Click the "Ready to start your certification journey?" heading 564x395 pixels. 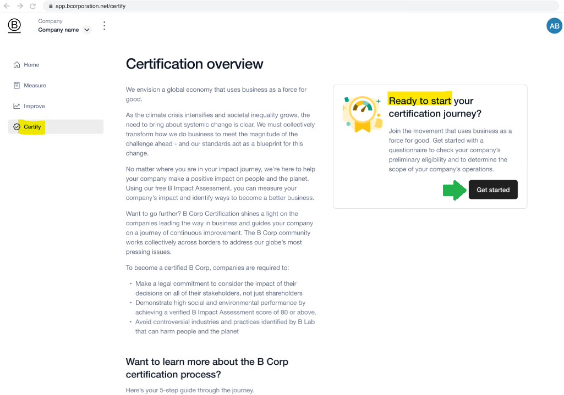click(435, 107)
